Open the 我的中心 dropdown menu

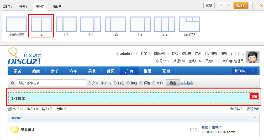tap(244, 71)
